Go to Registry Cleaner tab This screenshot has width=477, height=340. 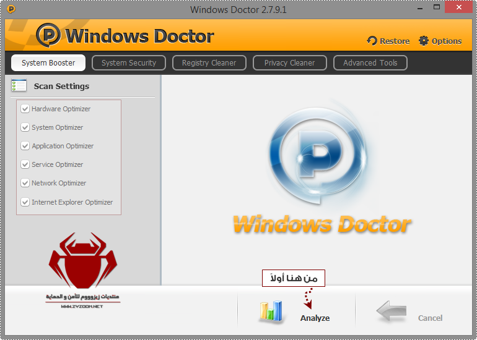point(209,62)
